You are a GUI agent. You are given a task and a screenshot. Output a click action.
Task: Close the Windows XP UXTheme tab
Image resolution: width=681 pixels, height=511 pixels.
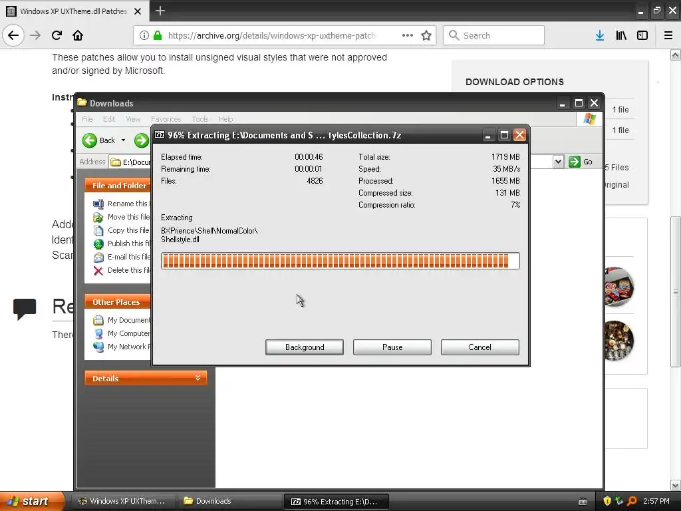click(x=138, y=11)
